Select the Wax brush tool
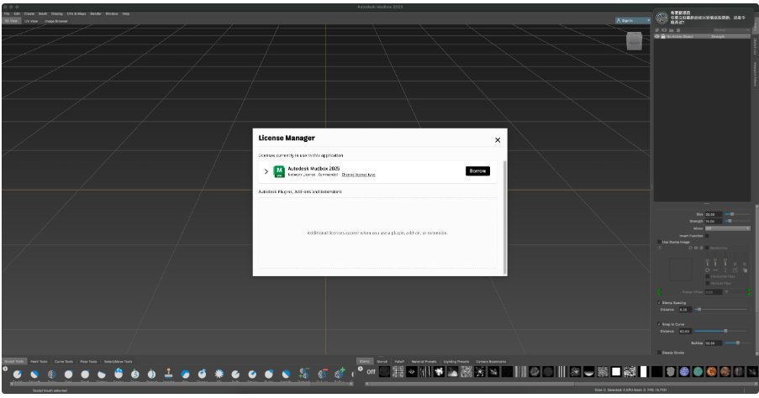This screenshot has width=759, height=398. (x=186, y=374)
